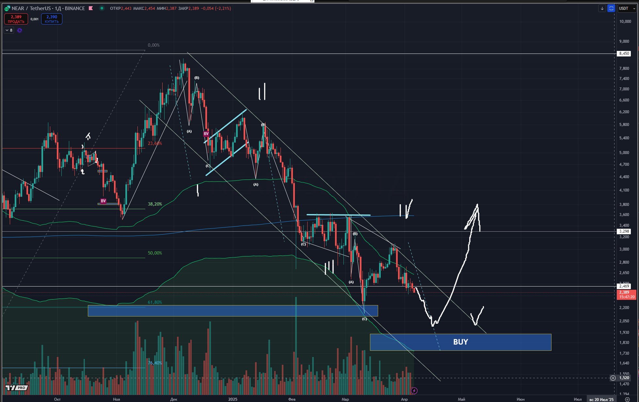Click the МИН low price value 2,387
The width and height of the screenshot is (639, 402).
(x=171, y=8)
